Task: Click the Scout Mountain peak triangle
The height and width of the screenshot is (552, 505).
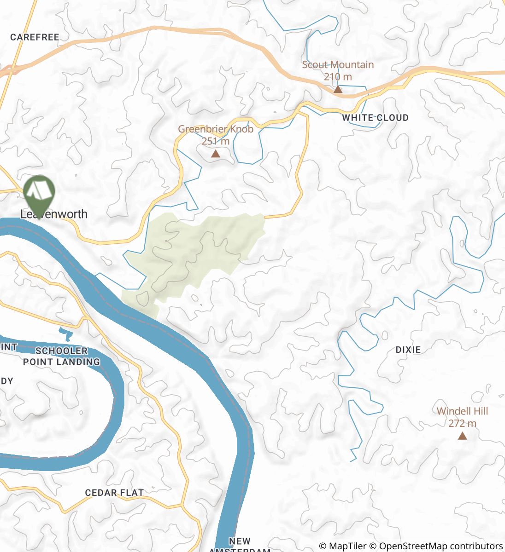Action: (x=338, y=89)
